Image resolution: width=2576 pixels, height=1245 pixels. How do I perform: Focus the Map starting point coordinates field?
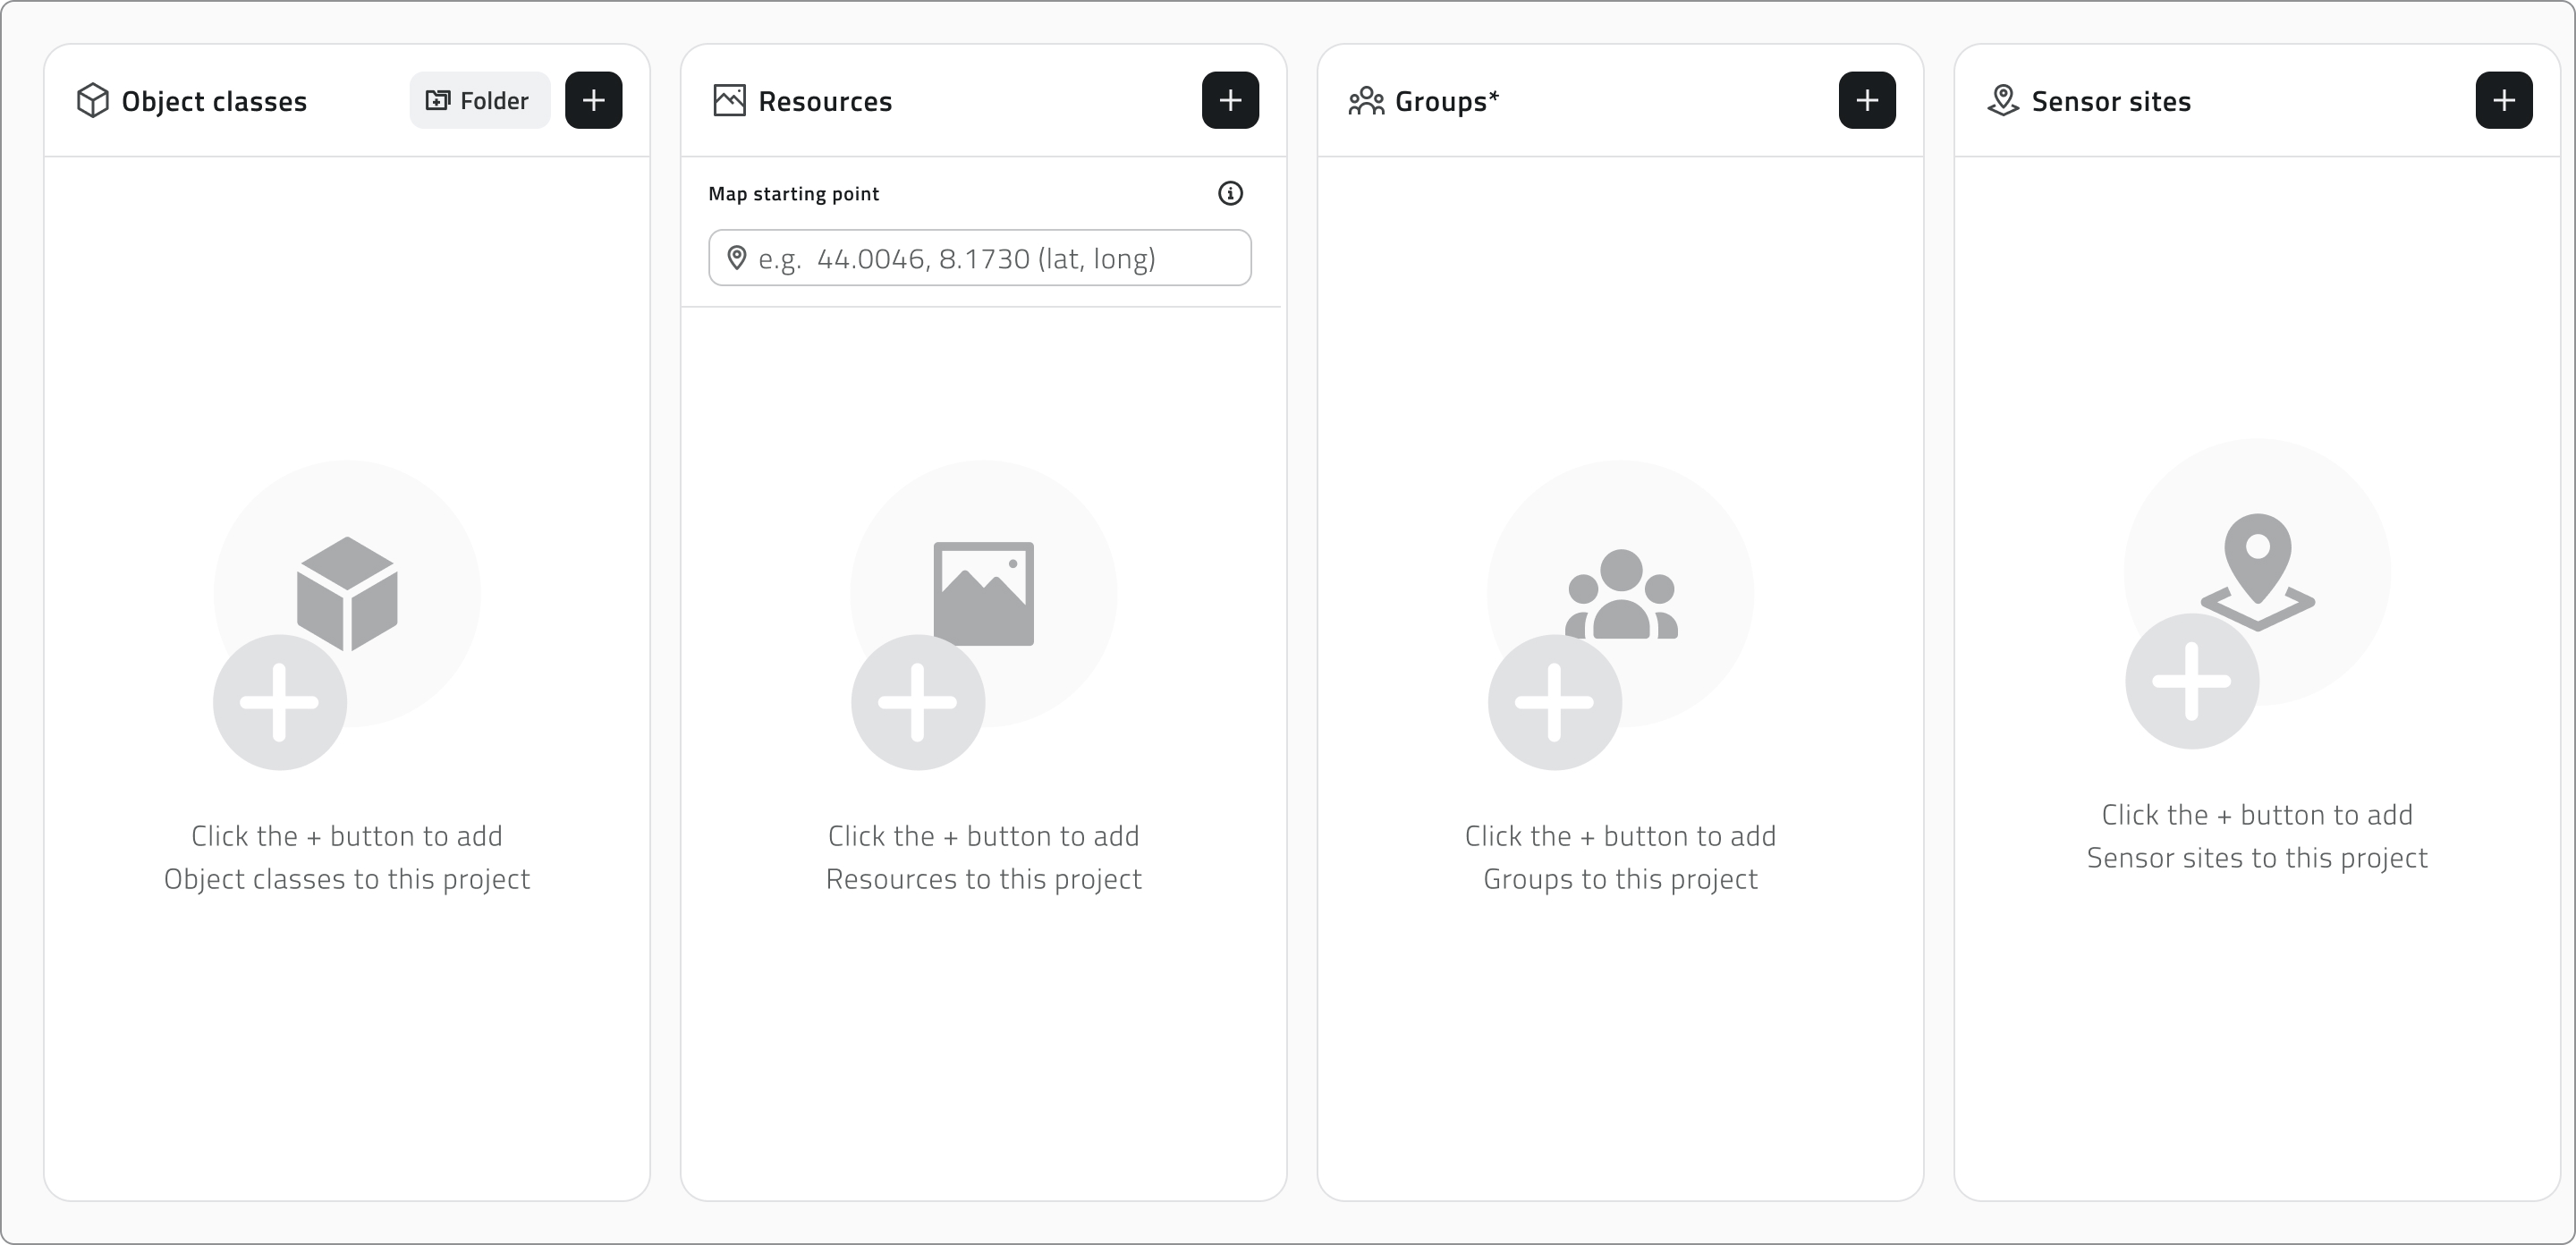pos(980,258)
